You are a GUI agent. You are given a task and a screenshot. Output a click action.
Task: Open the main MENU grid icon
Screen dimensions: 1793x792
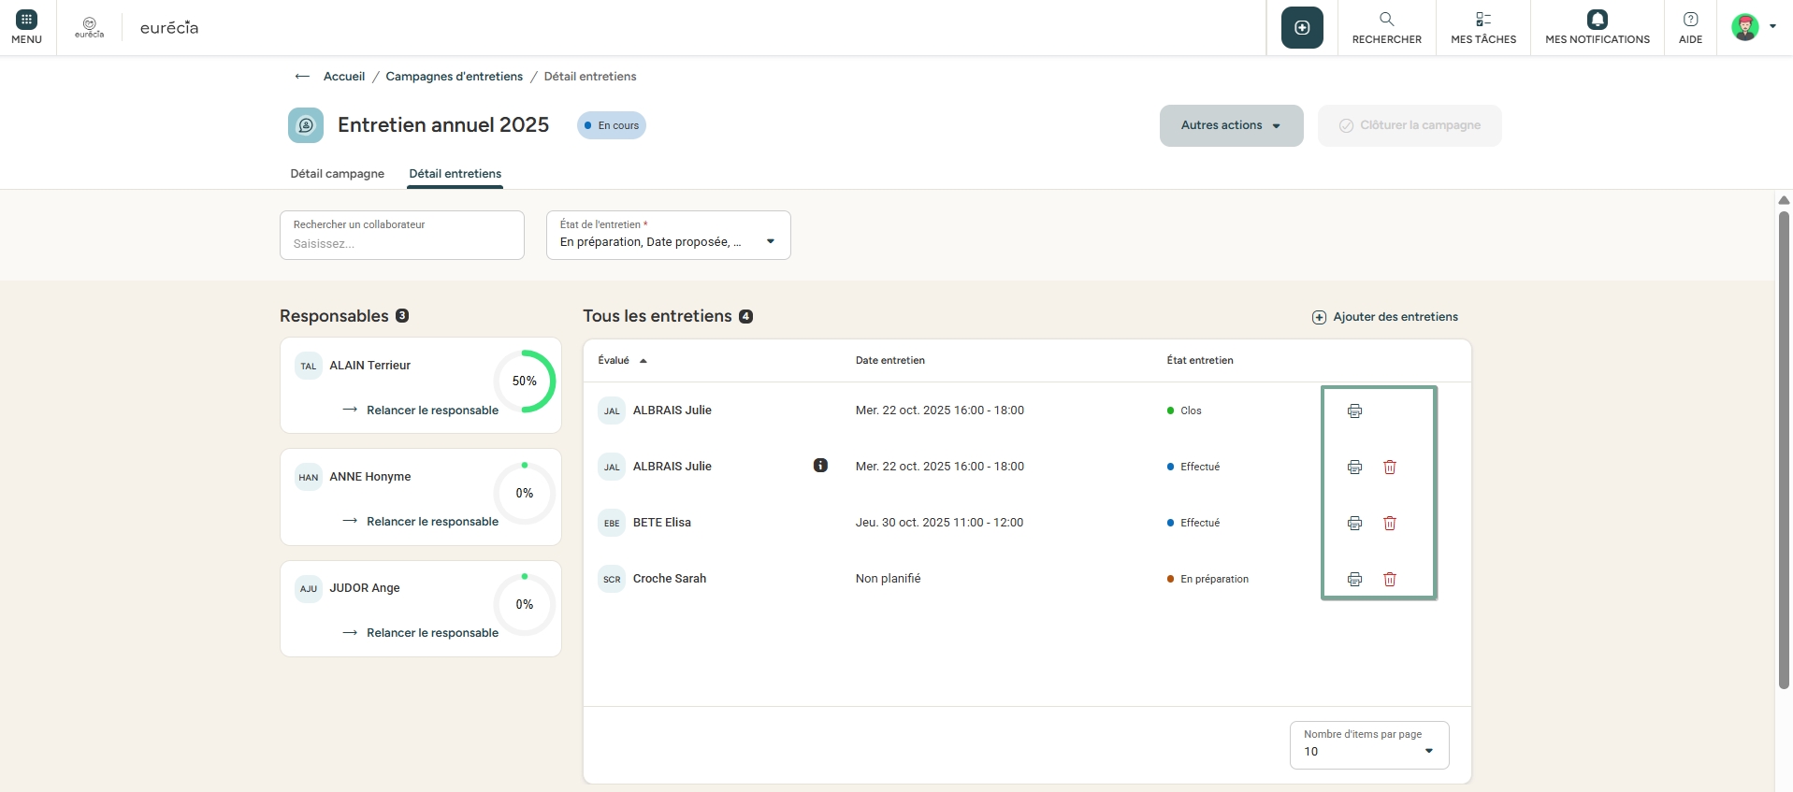tap(26, 20)
